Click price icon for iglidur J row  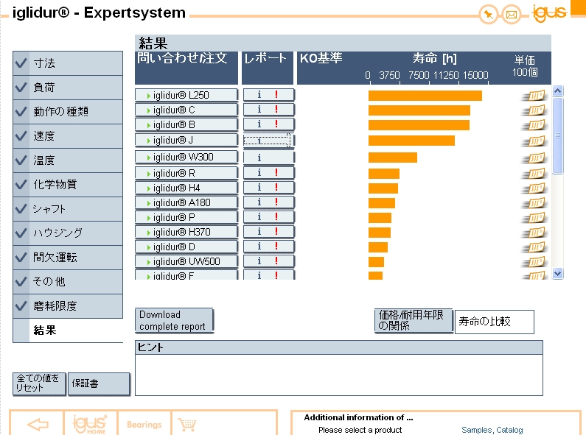[x=534, y=141]
